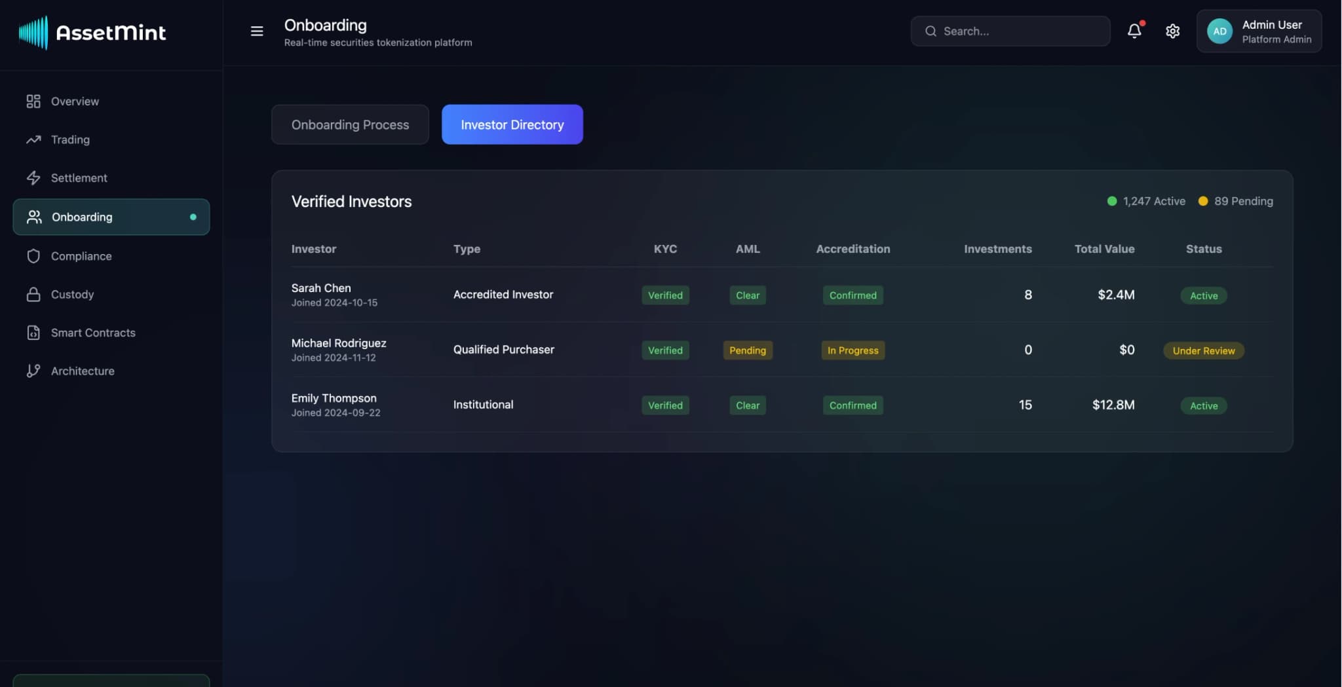Open Custody using the lock icon
Image resolution: width=1342 pixels, height=687 pixels.
(34, 294)
